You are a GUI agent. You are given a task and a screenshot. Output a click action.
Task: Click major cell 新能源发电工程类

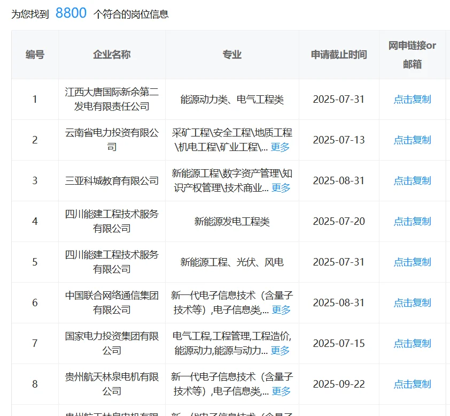click(x=232, y=221)
